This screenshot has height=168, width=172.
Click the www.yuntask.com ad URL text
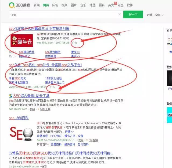click(x=20, y=87)
